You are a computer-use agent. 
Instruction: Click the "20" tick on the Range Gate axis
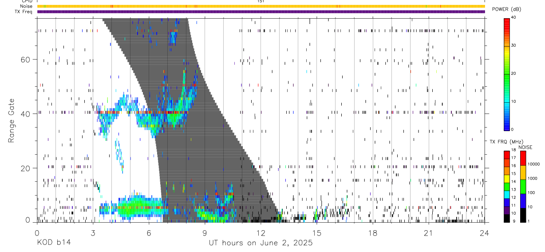[x=26, y=168]
